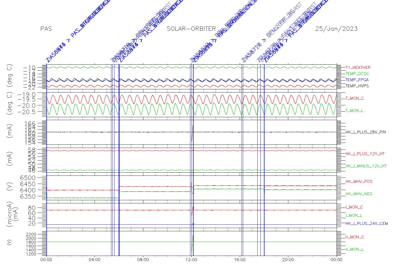Image resolution: width=397 pixels, height=268 pixels.
Task: Click the 16:00 time axis label
Action: [x=240, y=260]
